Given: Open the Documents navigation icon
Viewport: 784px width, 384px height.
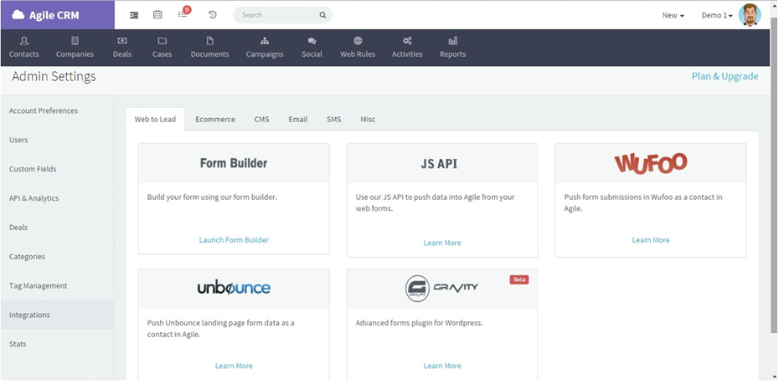Looking at the screenshot, I should (x=210, y=41).
